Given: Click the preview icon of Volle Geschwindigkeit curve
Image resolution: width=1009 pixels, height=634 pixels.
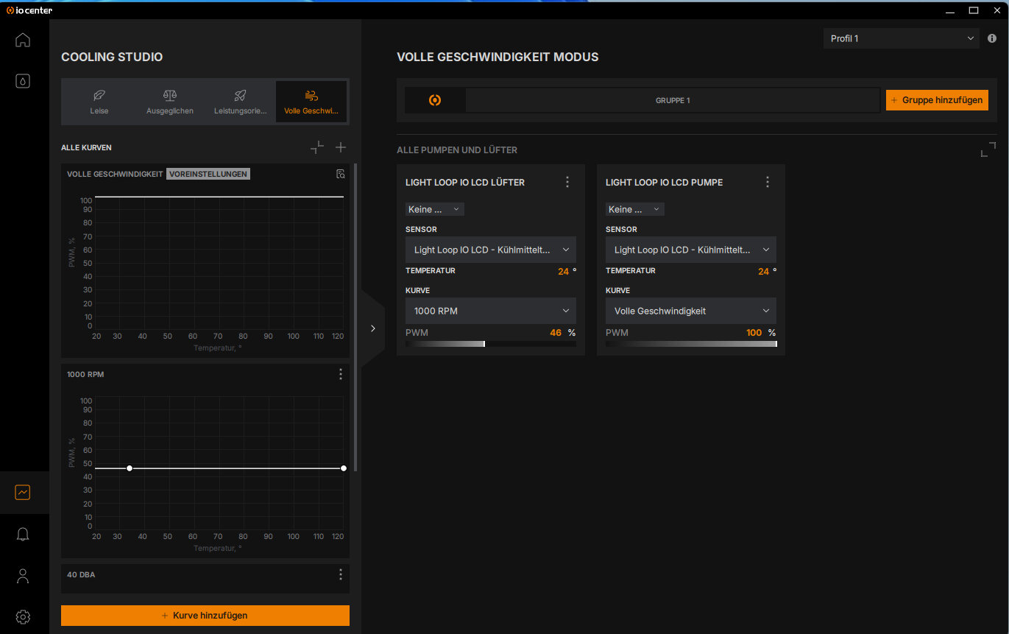Looking at the screenshot, I should [x=340, y=174].
